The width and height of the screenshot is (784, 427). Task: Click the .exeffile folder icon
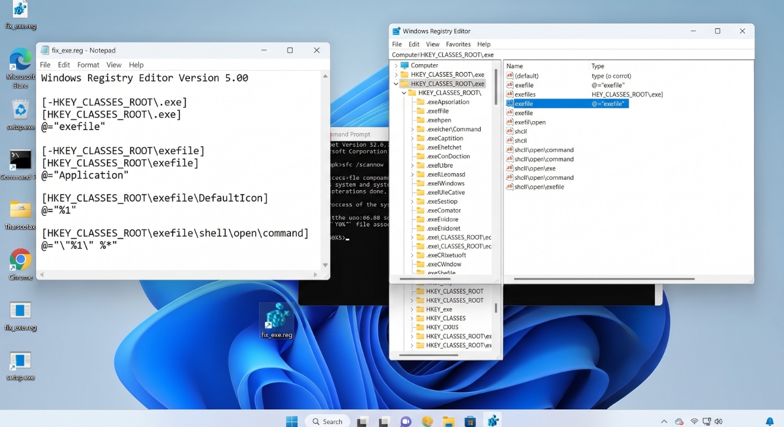(421, 111)
